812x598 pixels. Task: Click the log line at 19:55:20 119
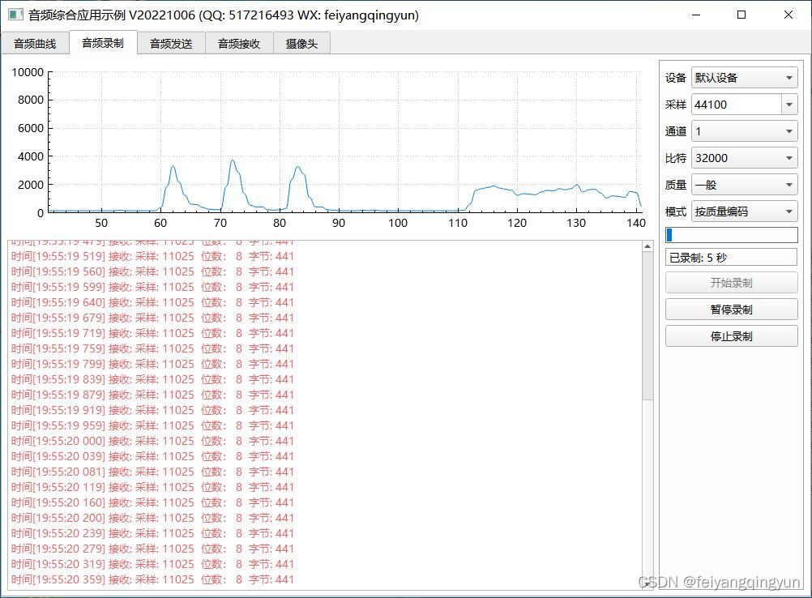click(153, 487)
